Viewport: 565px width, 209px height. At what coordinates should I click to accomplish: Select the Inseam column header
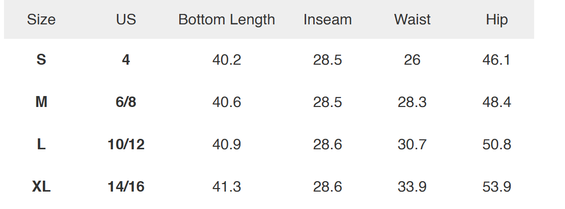tap(328, 20)
